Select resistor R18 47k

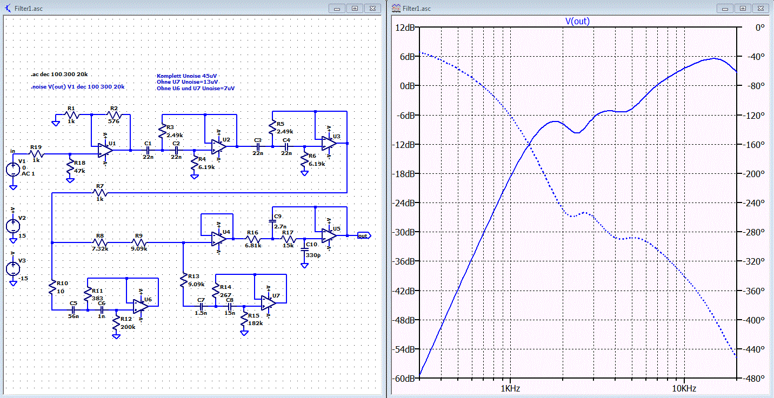pyautogui.click(x=70, y=166)
